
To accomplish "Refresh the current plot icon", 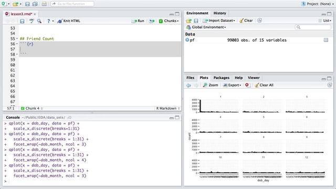I will 330,85.
